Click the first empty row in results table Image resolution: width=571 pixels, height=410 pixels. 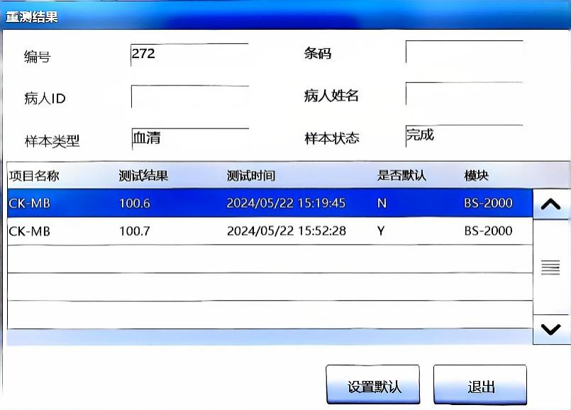[269, 259]
